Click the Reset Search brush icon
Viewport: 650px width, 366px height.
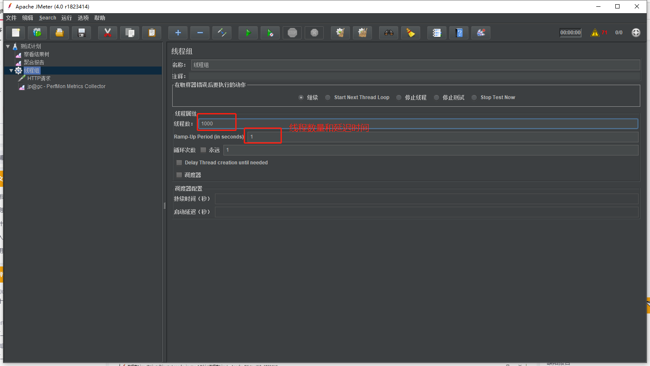click(x=410, y=33)
